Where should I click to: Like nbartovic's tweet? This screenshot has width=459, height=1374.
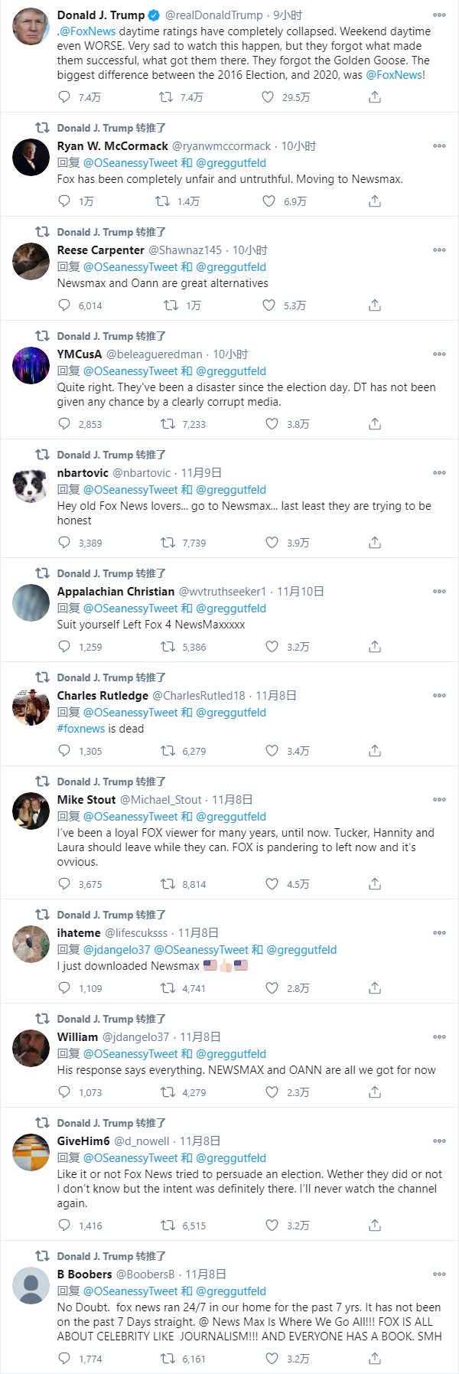[x=272, y=543]
